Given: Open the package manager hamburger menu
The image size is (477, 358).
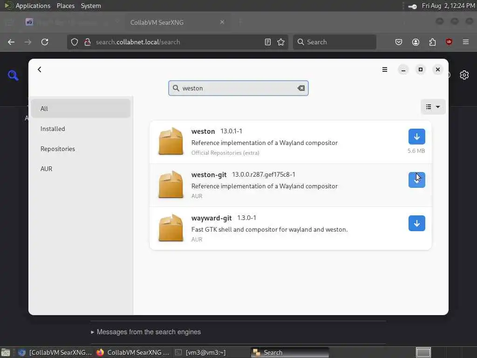Looking at the screenshot, I should [384, 69].
